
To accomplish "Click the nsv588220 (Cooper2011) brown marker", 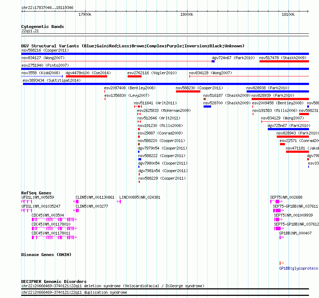I will click(x=139, y=144).
